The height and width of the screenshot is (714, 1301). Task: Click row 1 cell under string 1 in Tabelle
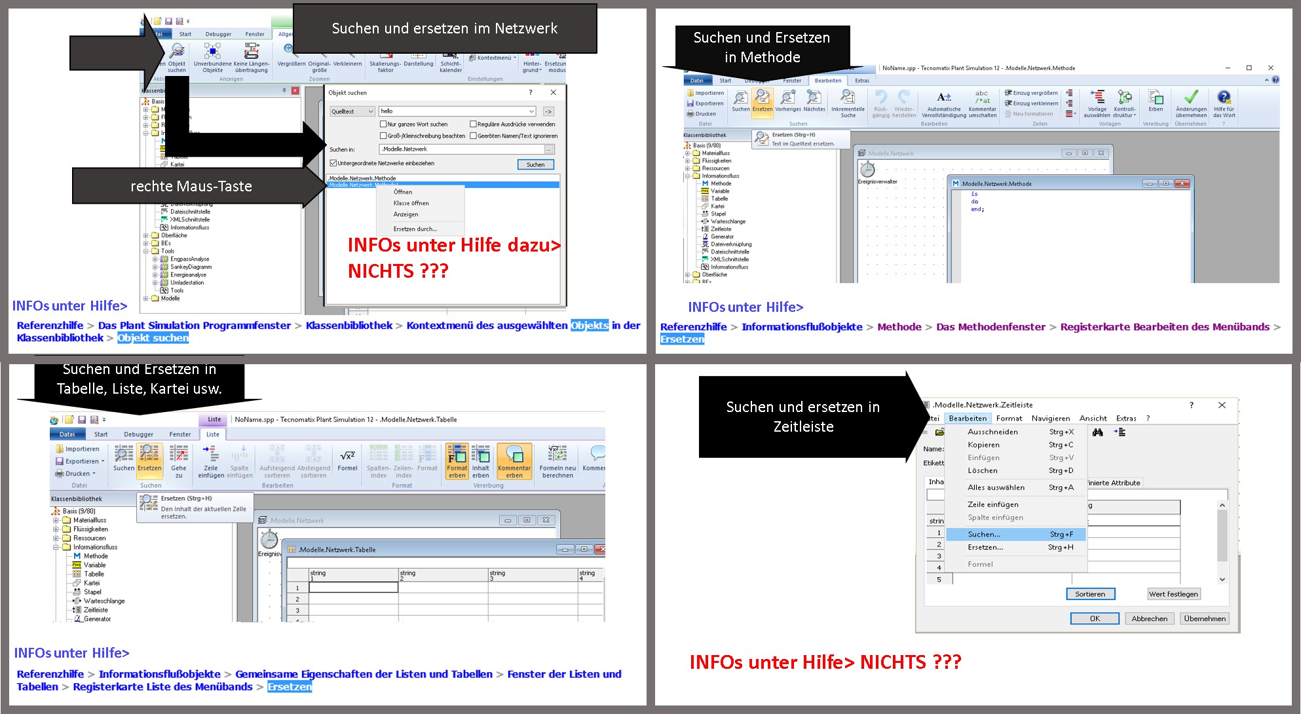click(x=353, y=588)
